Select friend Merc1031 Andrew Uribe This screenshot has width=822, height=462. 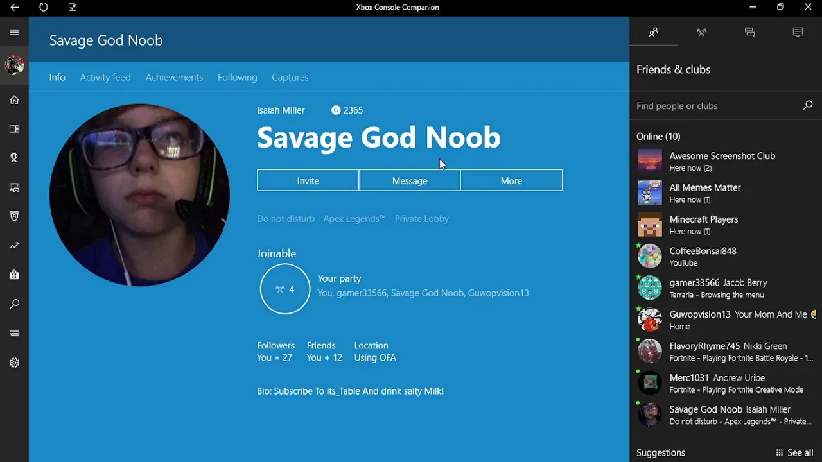[x=726, y=383]
